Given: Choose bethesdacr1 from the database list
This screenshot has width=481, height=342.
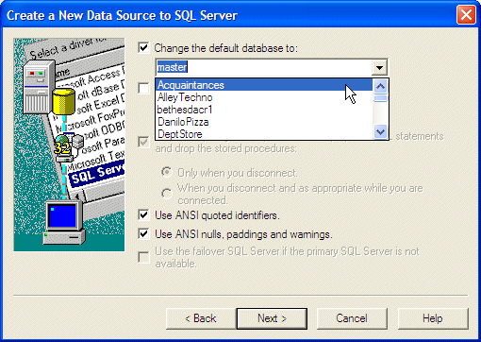Looking at the screenshot, I should pyautogui.click(x=264, y=110).
